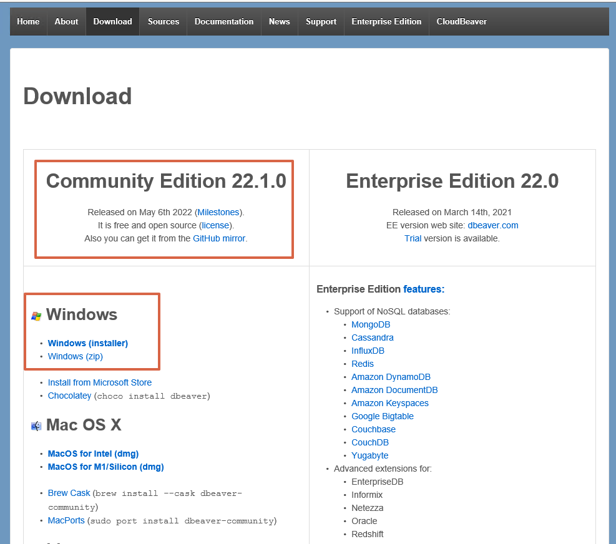Open the Chocolatey link
The width and height of the screenshot is (616, 544).
pyautogui.click(x=69, y=396)
